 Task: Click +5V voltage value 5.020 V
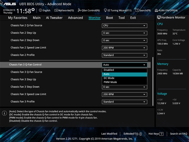point(176,103)
